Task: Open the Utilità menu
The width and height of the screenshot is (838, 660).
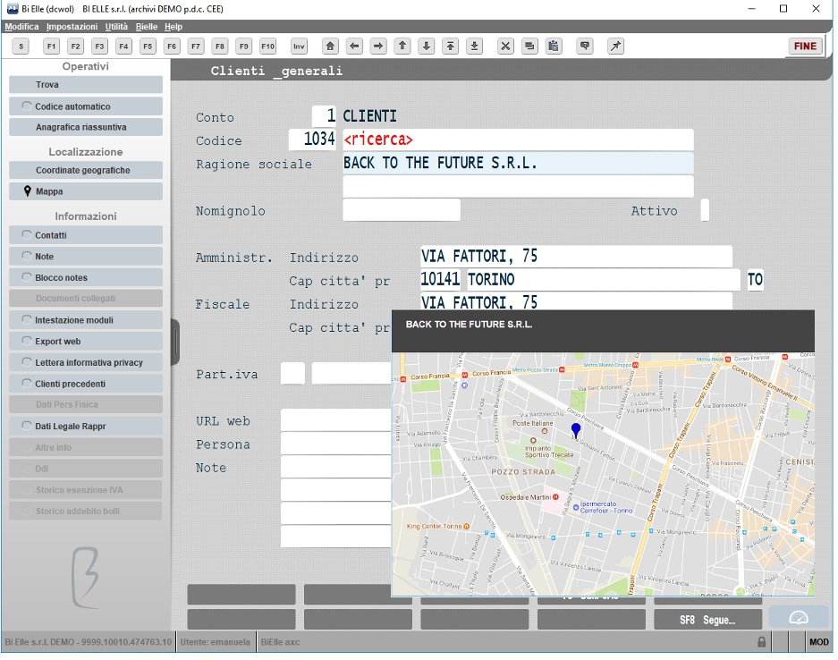Action: pos(116,27)
